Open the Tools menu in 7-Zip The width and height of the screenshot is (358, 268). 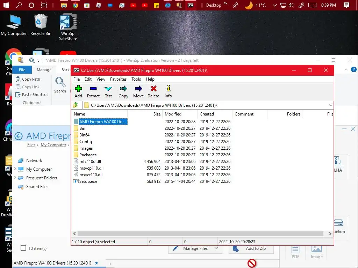(136, 79)
